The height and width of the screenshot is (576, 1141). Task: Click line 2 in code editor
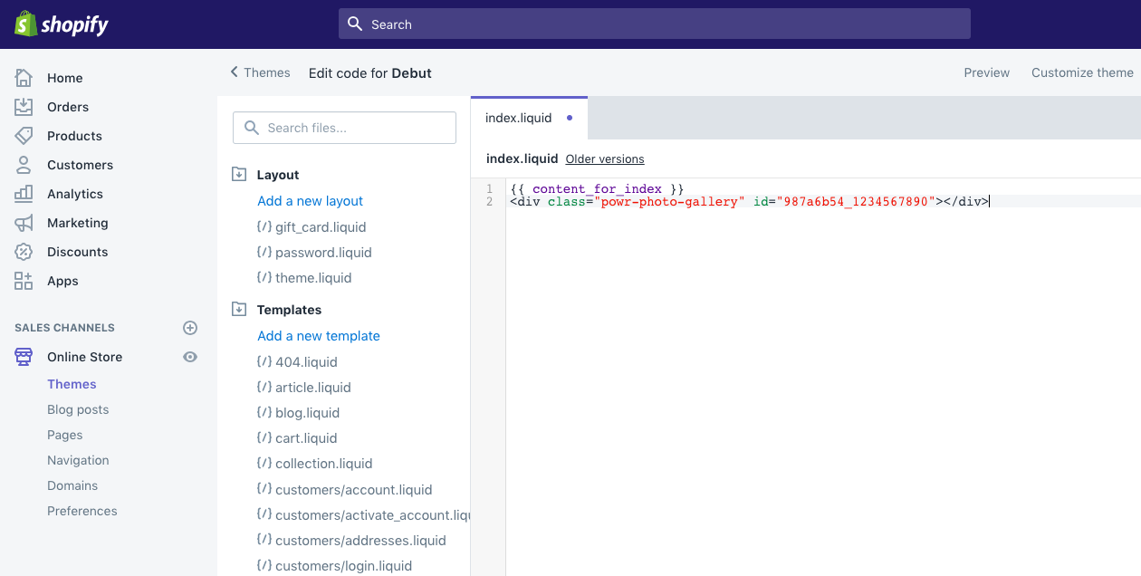click(x=823, y=201)
